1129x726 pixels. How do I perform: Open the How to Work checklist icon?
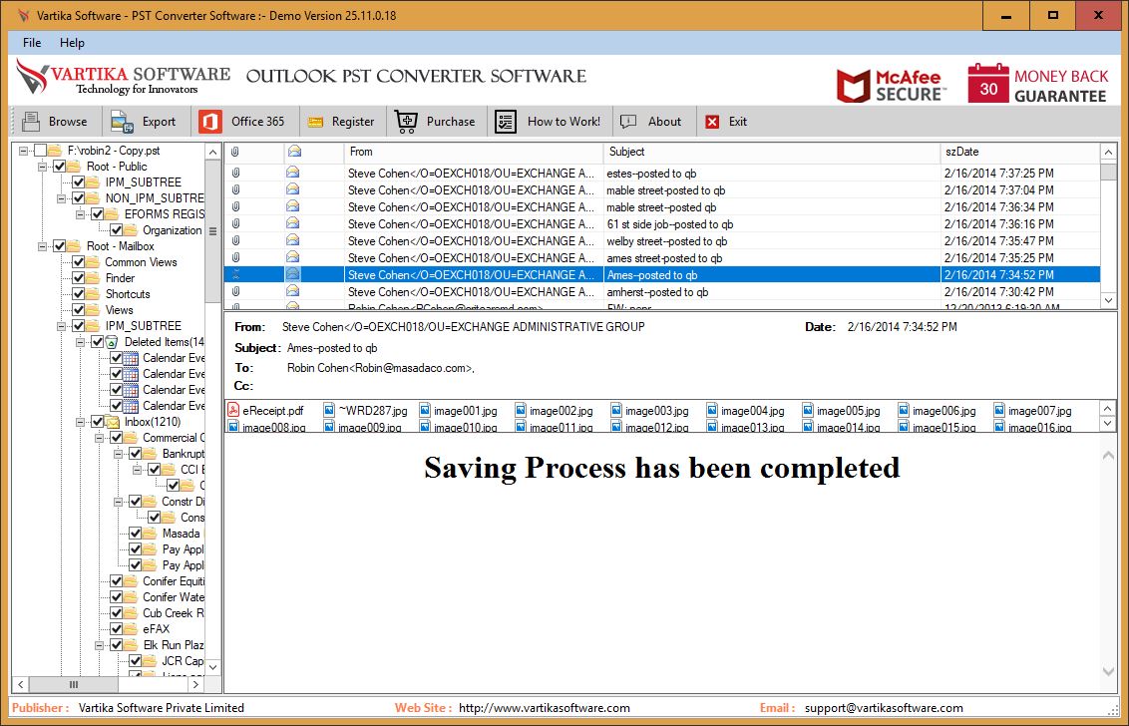[x=506, y=122]
